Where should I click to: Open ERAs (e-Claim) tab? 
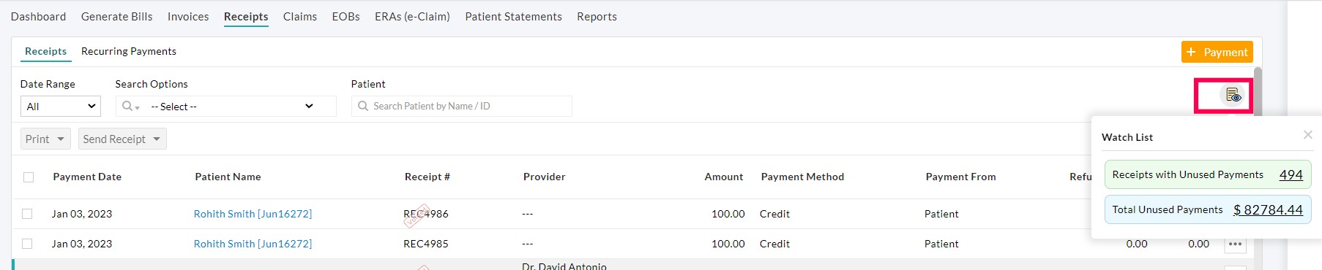(x=412, y=16)
